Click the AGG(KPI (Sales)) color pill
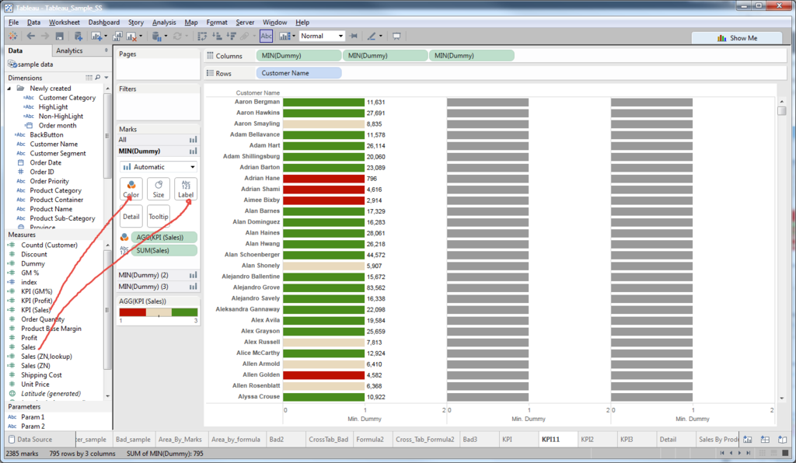This screenshot has width=796, height=463. [x=164, y=238]
